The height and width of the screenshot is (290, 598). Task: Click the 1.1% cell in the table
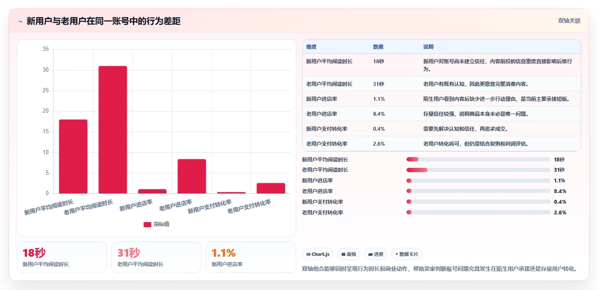(379, 99)
